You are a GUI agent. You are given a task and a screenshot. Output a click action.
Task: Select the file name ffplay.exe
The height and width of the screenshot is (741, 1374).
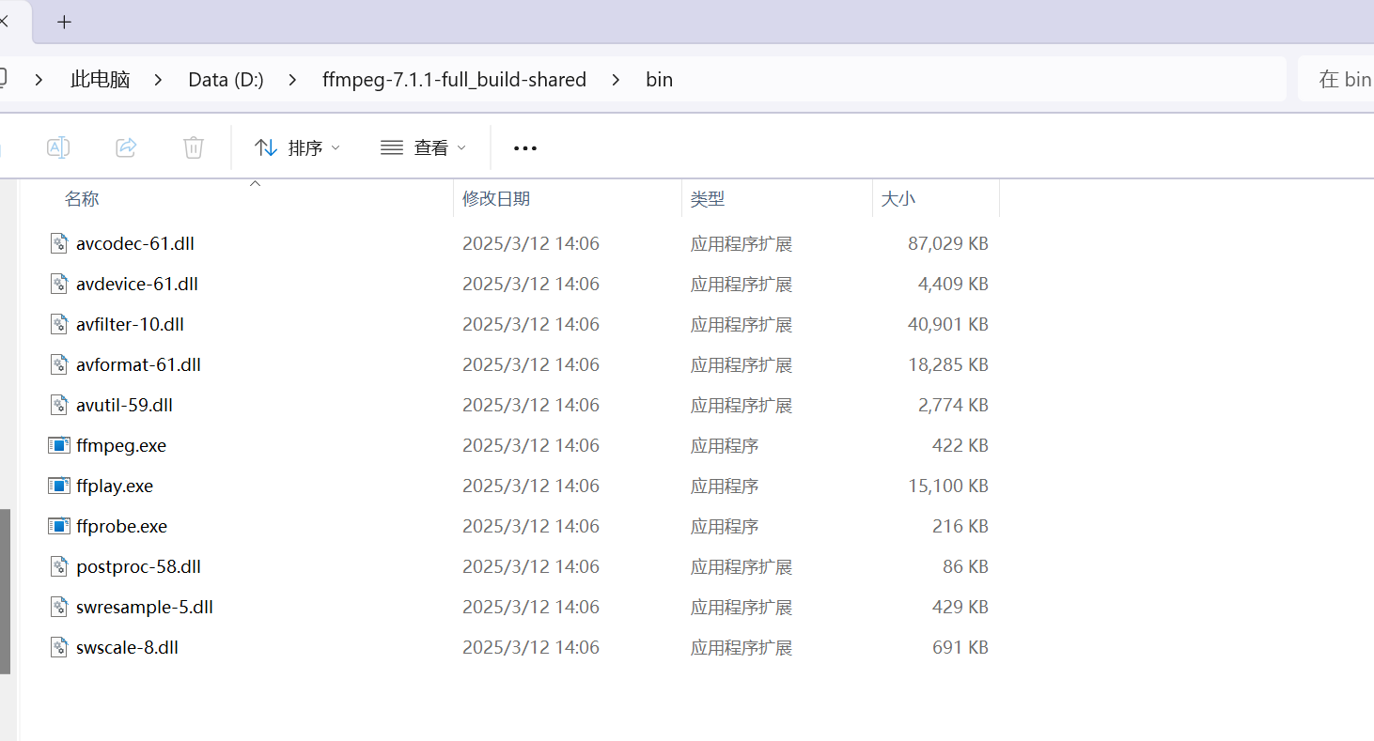click(115, 486)
